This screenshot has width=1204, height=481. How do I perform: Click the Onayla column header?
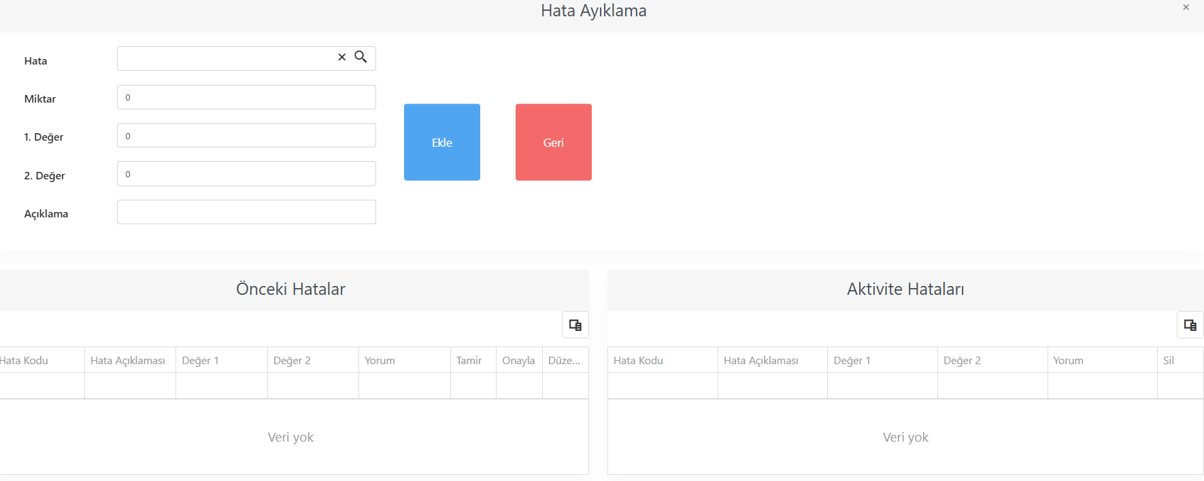(520, 360)
